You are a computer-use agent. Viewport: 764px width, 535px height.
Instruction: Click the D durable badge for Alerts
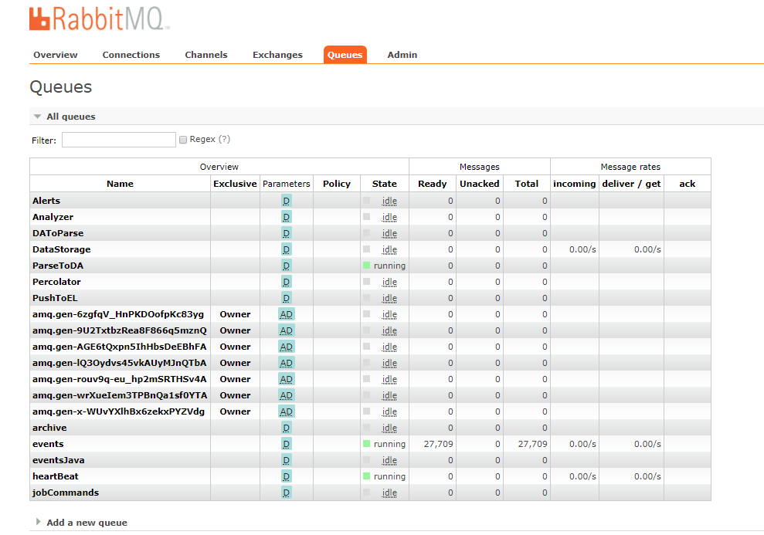[287, 201]
